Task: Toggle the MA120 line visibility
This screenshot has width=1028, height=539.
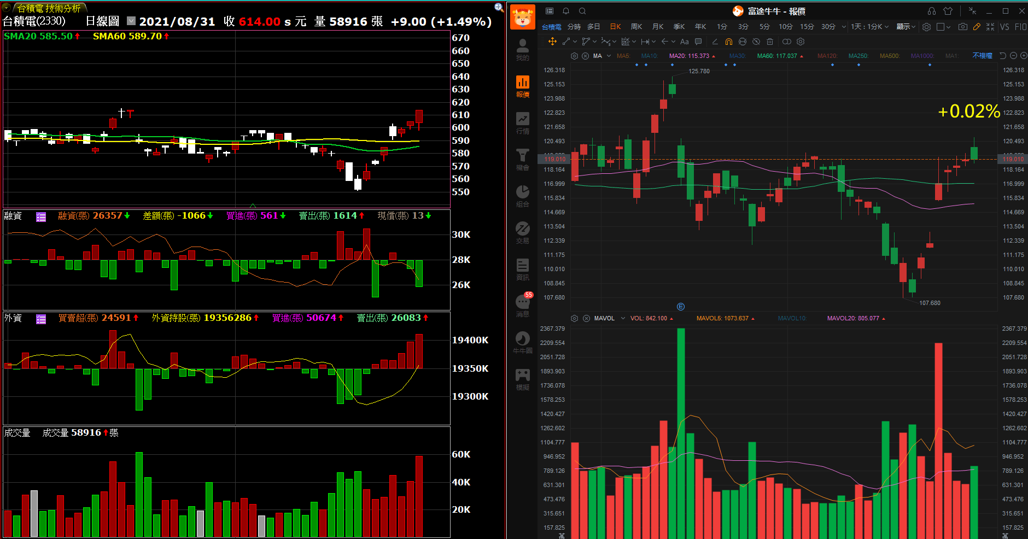Action: tap(827, 56)
